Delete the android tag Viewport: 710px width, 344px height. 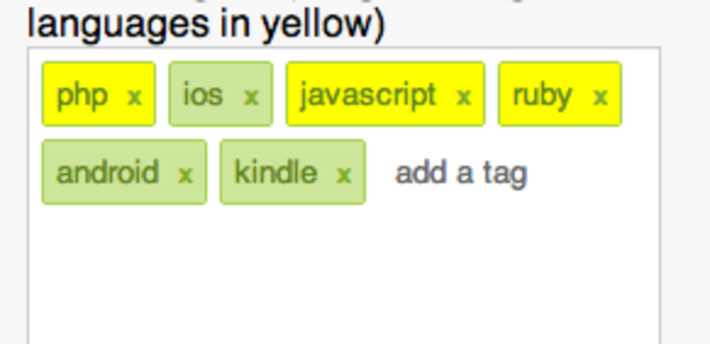pyautogui.click(x=186, y=174)
